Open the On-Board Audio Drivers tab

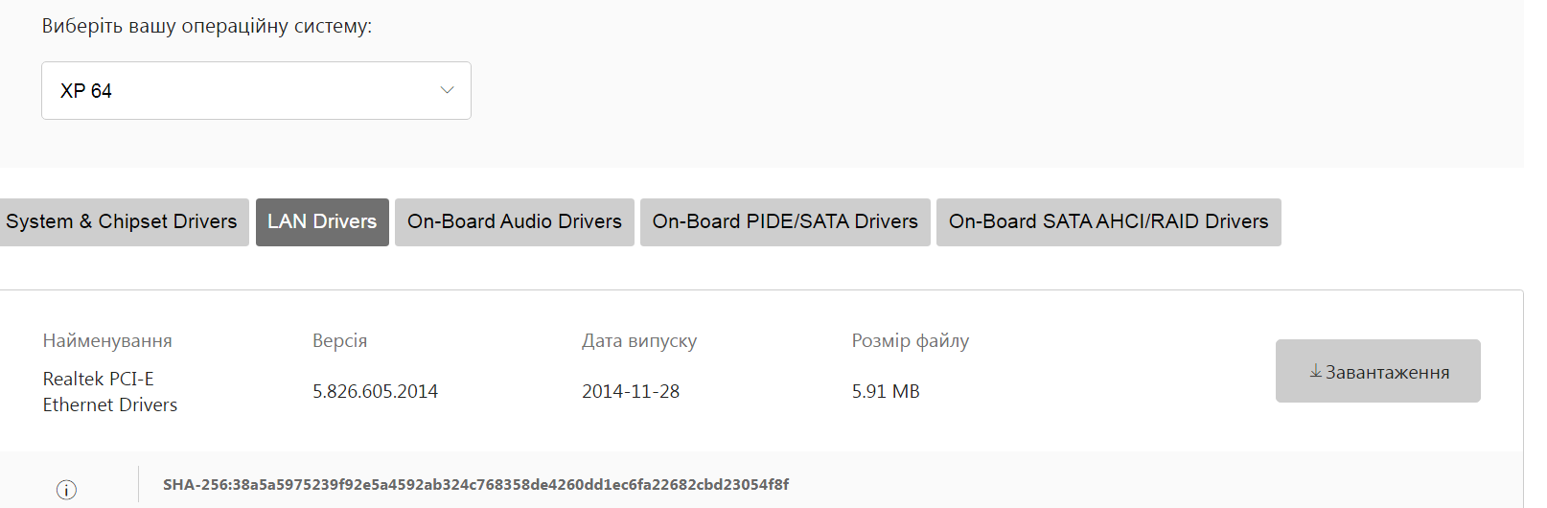(515, 222)
